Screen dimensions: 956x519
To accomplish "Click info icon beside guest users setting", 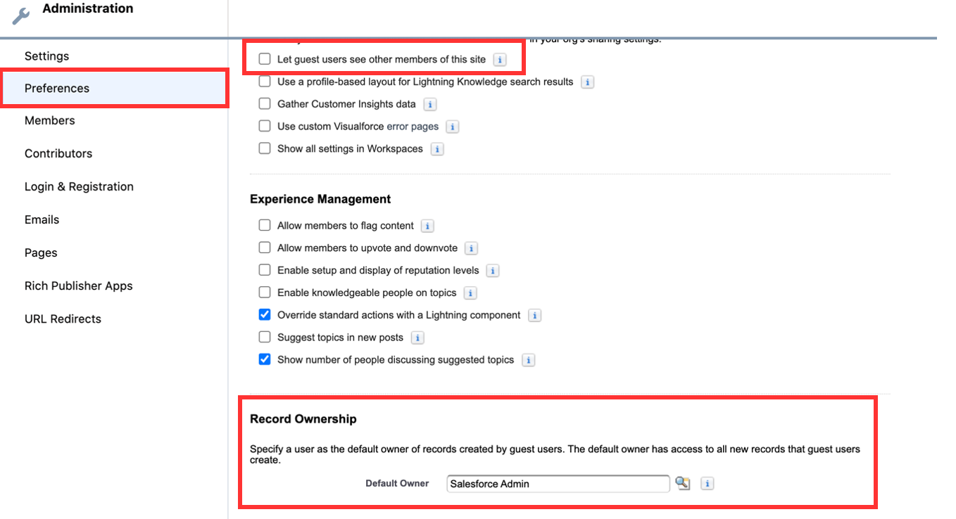I will tap(499, 60).
